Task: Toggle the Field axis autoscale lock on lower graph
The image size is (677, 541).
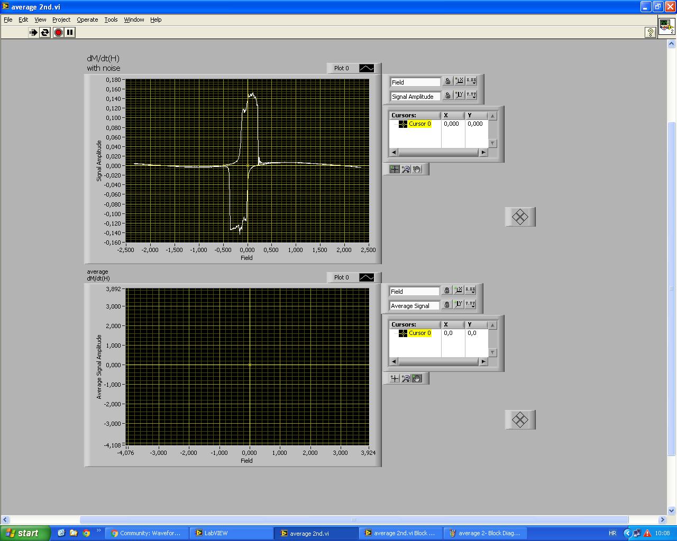Action: [446, 291]
